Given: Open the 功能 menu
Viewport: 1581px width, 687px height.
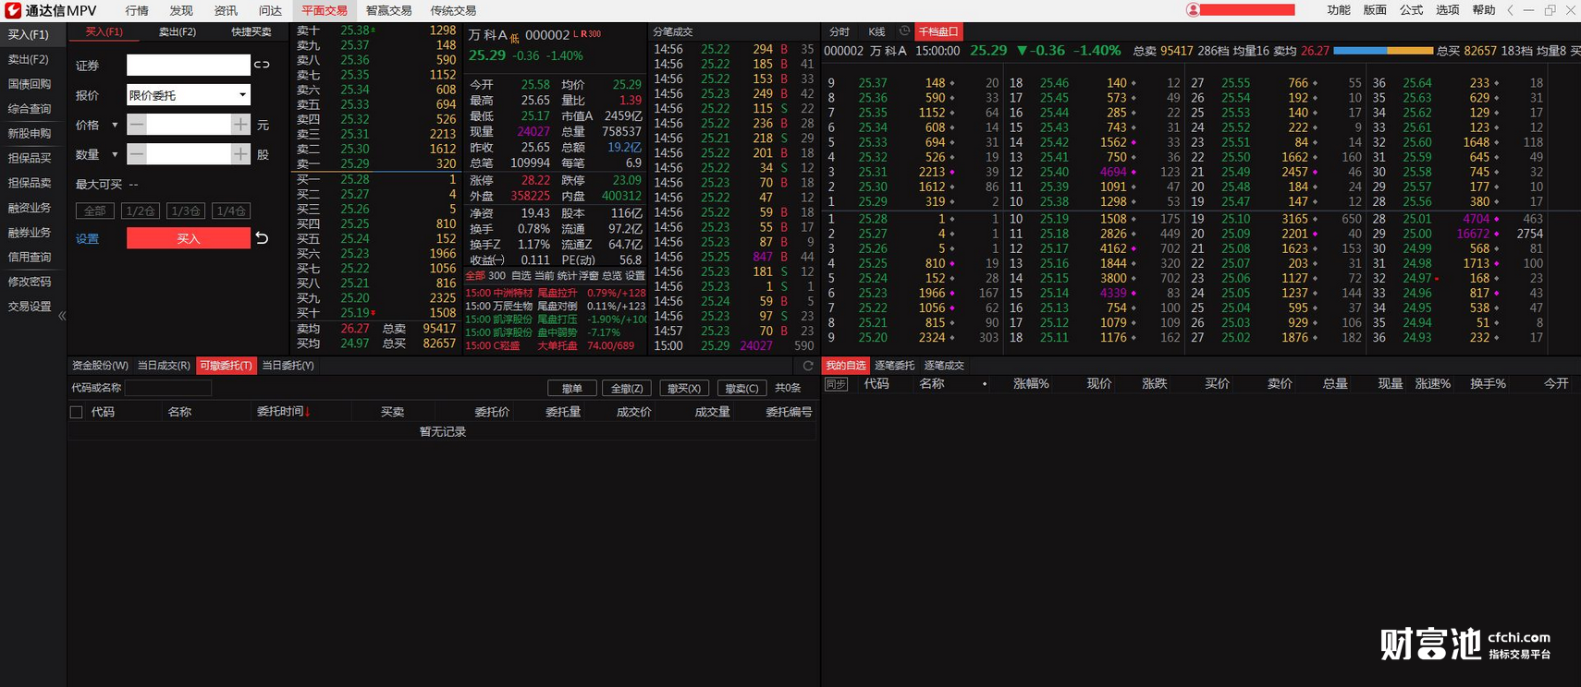Looking at the screenshot, I should coord(1339,10).
